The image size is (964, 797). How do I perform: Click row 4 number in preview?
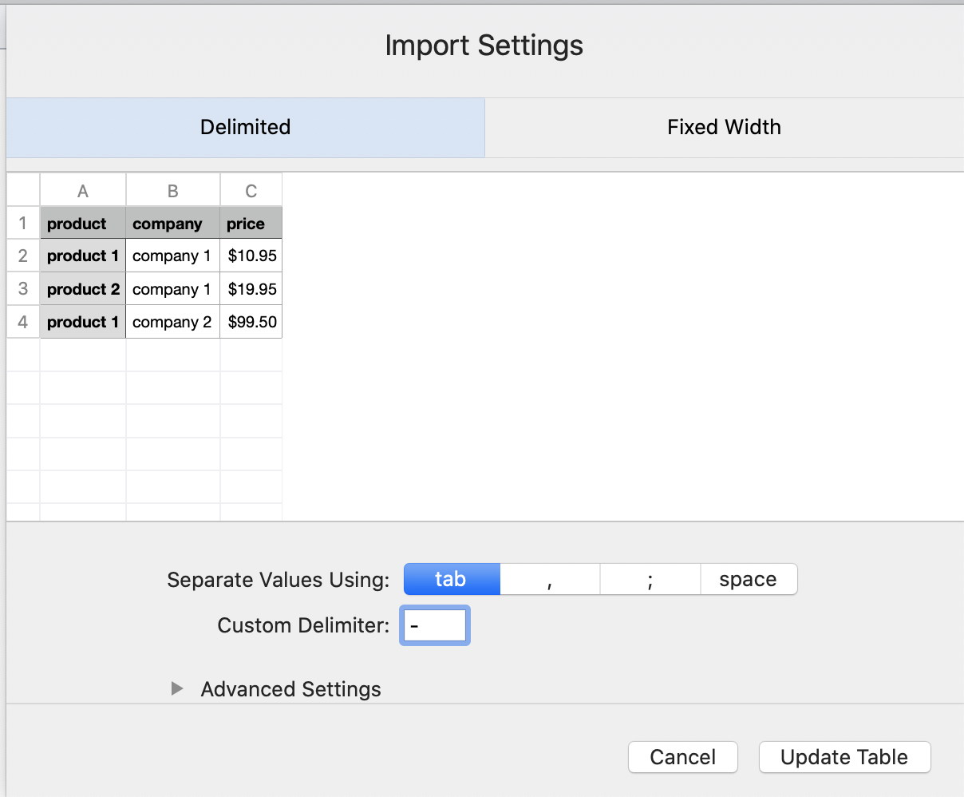point(23,322)
